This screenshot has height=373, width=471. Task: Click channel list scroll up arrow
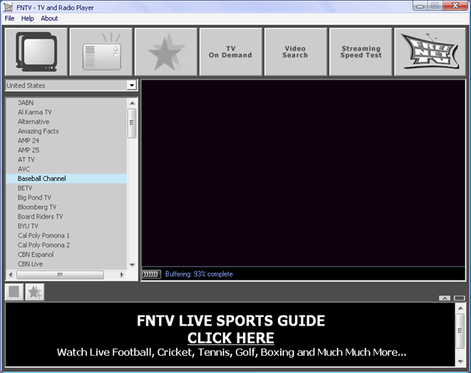pyautogui.click(x=132, y=103)
